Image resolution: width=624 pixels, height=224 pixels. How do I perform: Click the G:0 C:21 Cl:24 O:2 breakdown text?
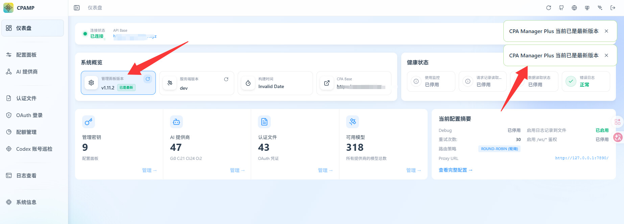[x=186, y=158]
